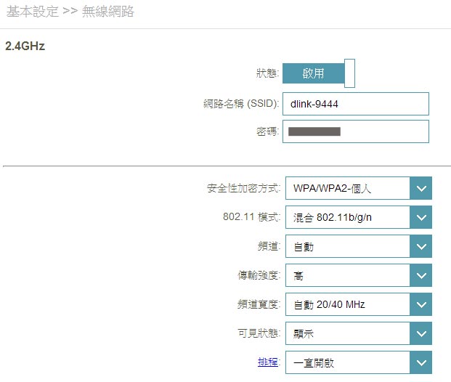Expand the 傳輸強度 dropdown arrow
Image resolution: width=451 pixels, height=382 pixels.
(x=421, y=275)
